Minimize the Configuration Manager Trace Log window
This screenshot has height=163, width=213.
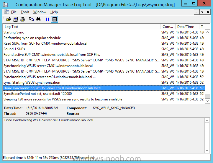(x=186, y=4)
